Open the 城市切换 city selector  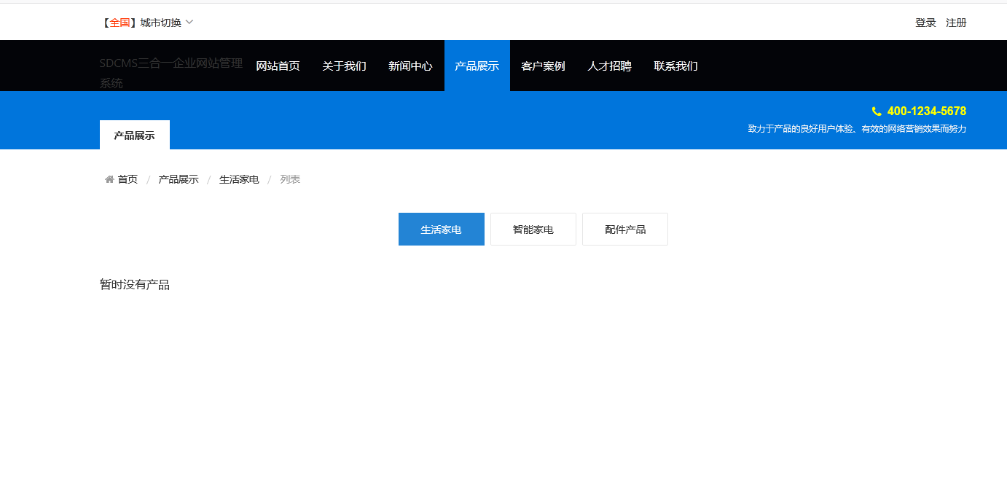[160, 22]
